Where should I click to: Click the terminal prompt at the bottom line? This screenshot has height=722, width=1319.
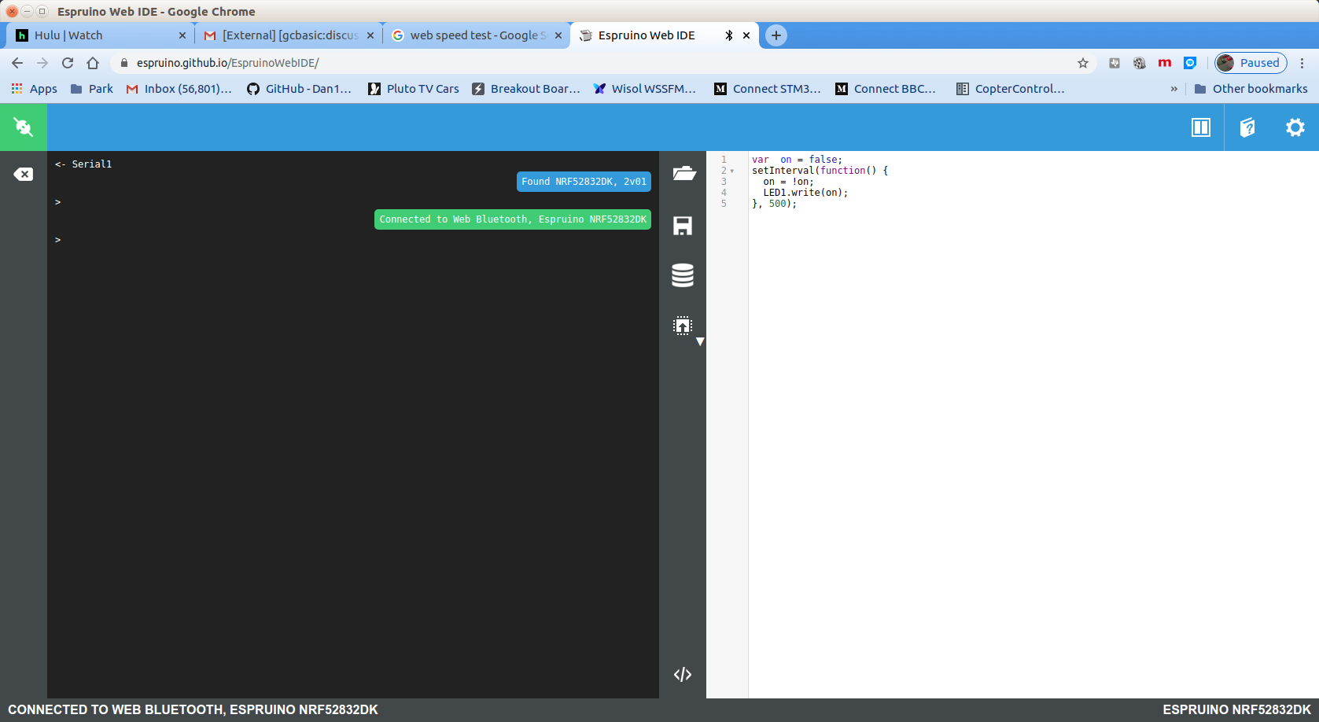58,240
